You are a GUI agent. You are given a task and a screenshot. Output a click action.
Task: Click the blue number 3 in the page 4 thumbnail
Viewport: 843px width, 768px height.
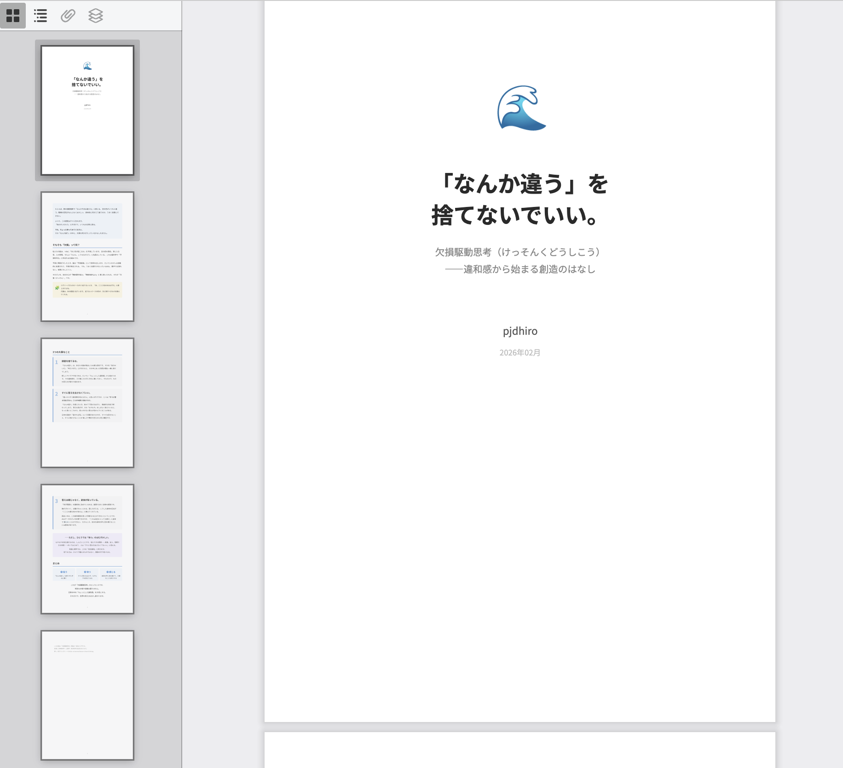pos(57,501)
